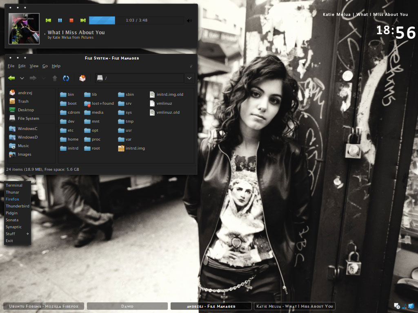Stop playback with red stop button
418x313 pixels.
click(x=71, y=20)
